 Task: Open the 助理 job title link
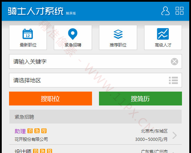click(x=20, y=131)
